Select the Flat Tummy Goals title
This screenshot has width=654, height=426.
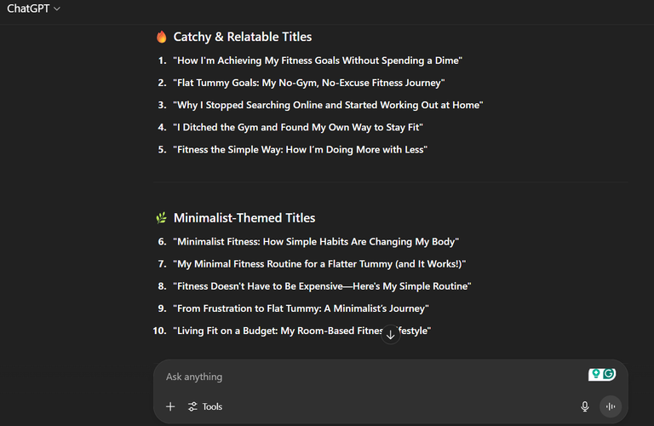[309, 83]
